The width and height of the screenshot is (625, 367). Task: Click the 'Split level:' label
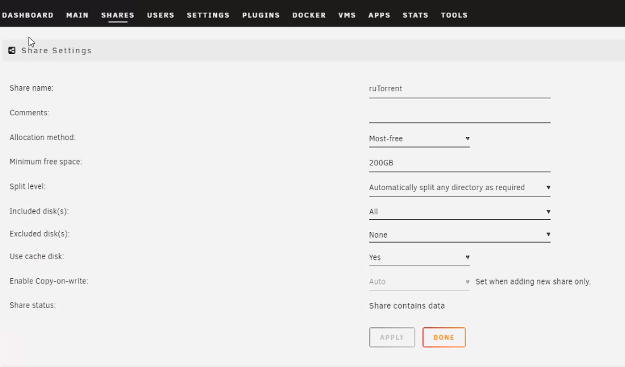pyautogui.click(x=27, y=186)
